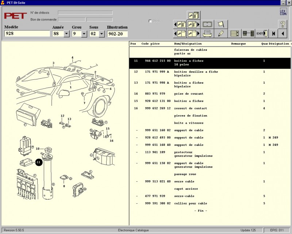Click the Modèle field containing 928
292x234 pixels.
click(x=27, y=34)
